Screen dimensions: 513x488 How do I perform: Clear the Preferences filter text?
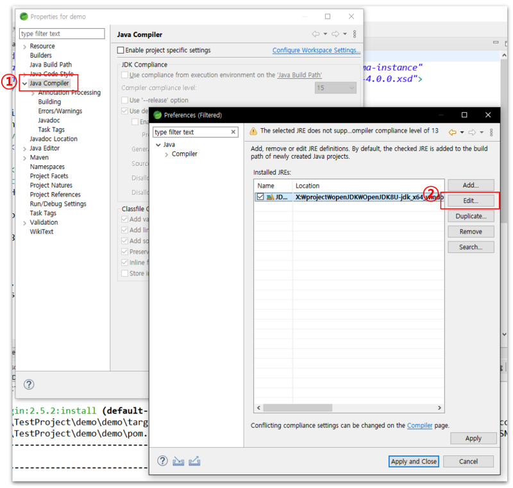233,132
